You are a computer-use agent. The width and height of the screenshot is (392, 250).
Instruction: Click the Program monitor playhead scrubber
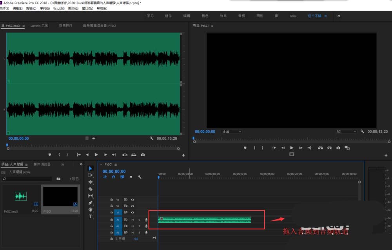pyautogui.click(x=193, y=138)
